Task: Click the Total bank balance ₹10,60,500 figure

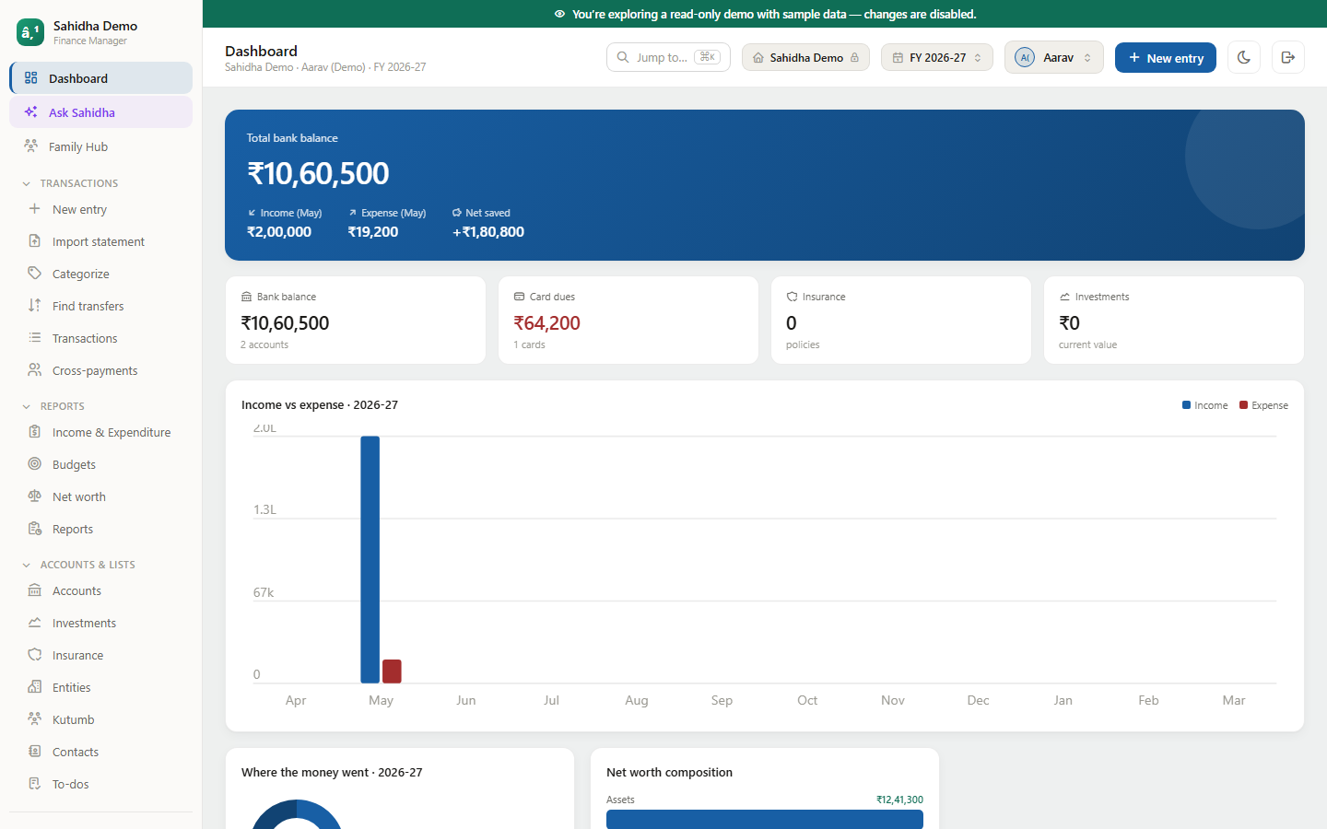Action: pyautogui.click(x=318, y=173)
